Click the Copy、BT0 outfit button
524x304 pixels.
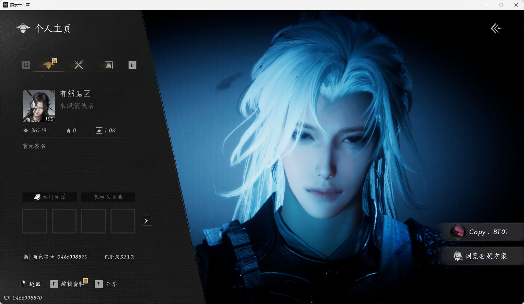click(483, 232)
